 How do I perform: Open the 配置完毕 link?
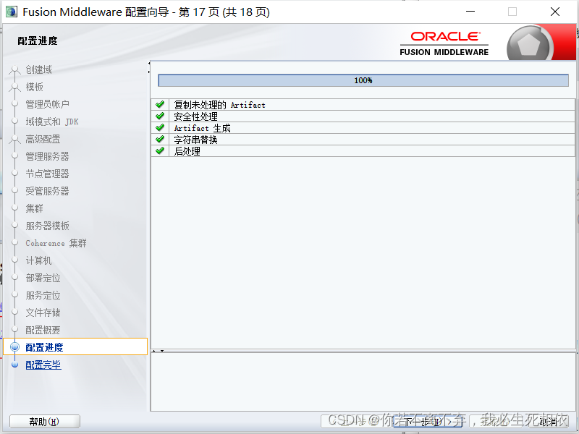click(x=43, y=365)
